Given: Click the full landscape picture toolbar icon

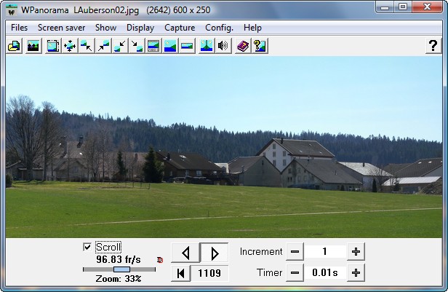Looking at the screenshot, I should click(x=170, y=46).
